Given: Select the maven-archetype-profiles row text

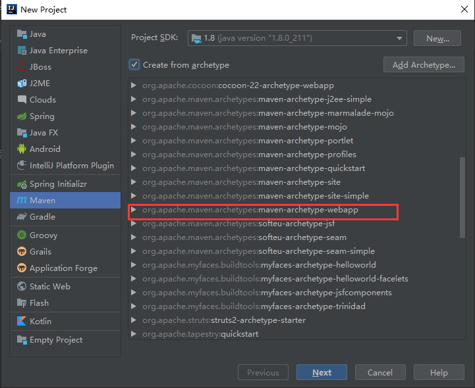Looking at the screenshot, I should click(x=249, y=155).
